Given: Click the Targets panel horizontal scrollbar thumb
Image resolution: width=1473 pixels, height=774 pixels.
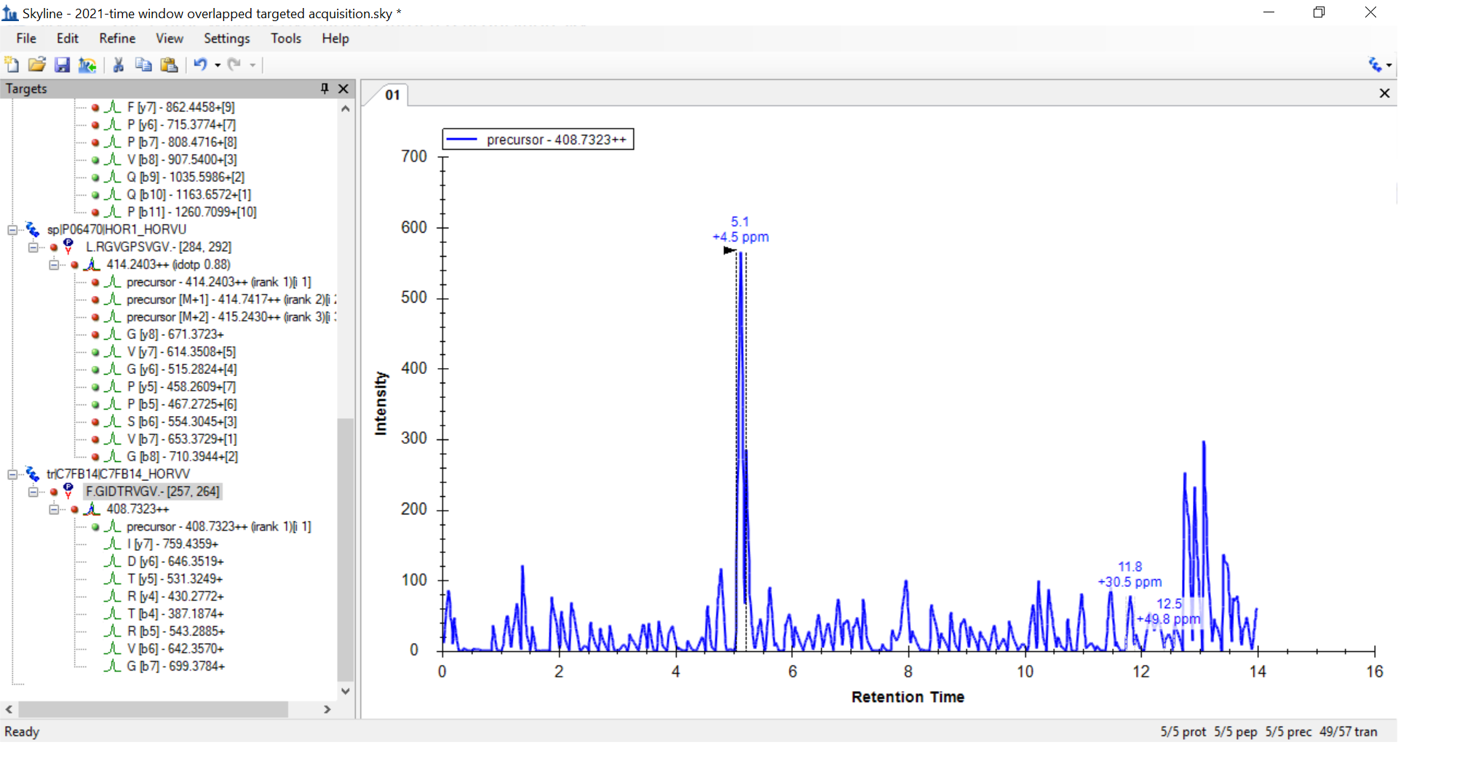Looking at the screenshot, I should coord(153,709).
